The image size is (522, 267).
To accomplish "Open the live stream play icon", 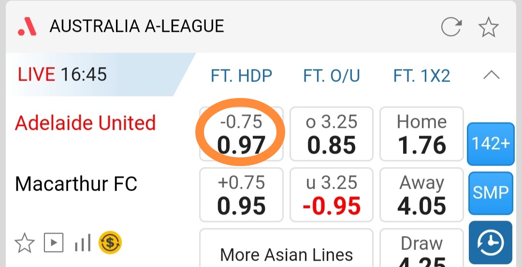I will [x=54, y=243].
